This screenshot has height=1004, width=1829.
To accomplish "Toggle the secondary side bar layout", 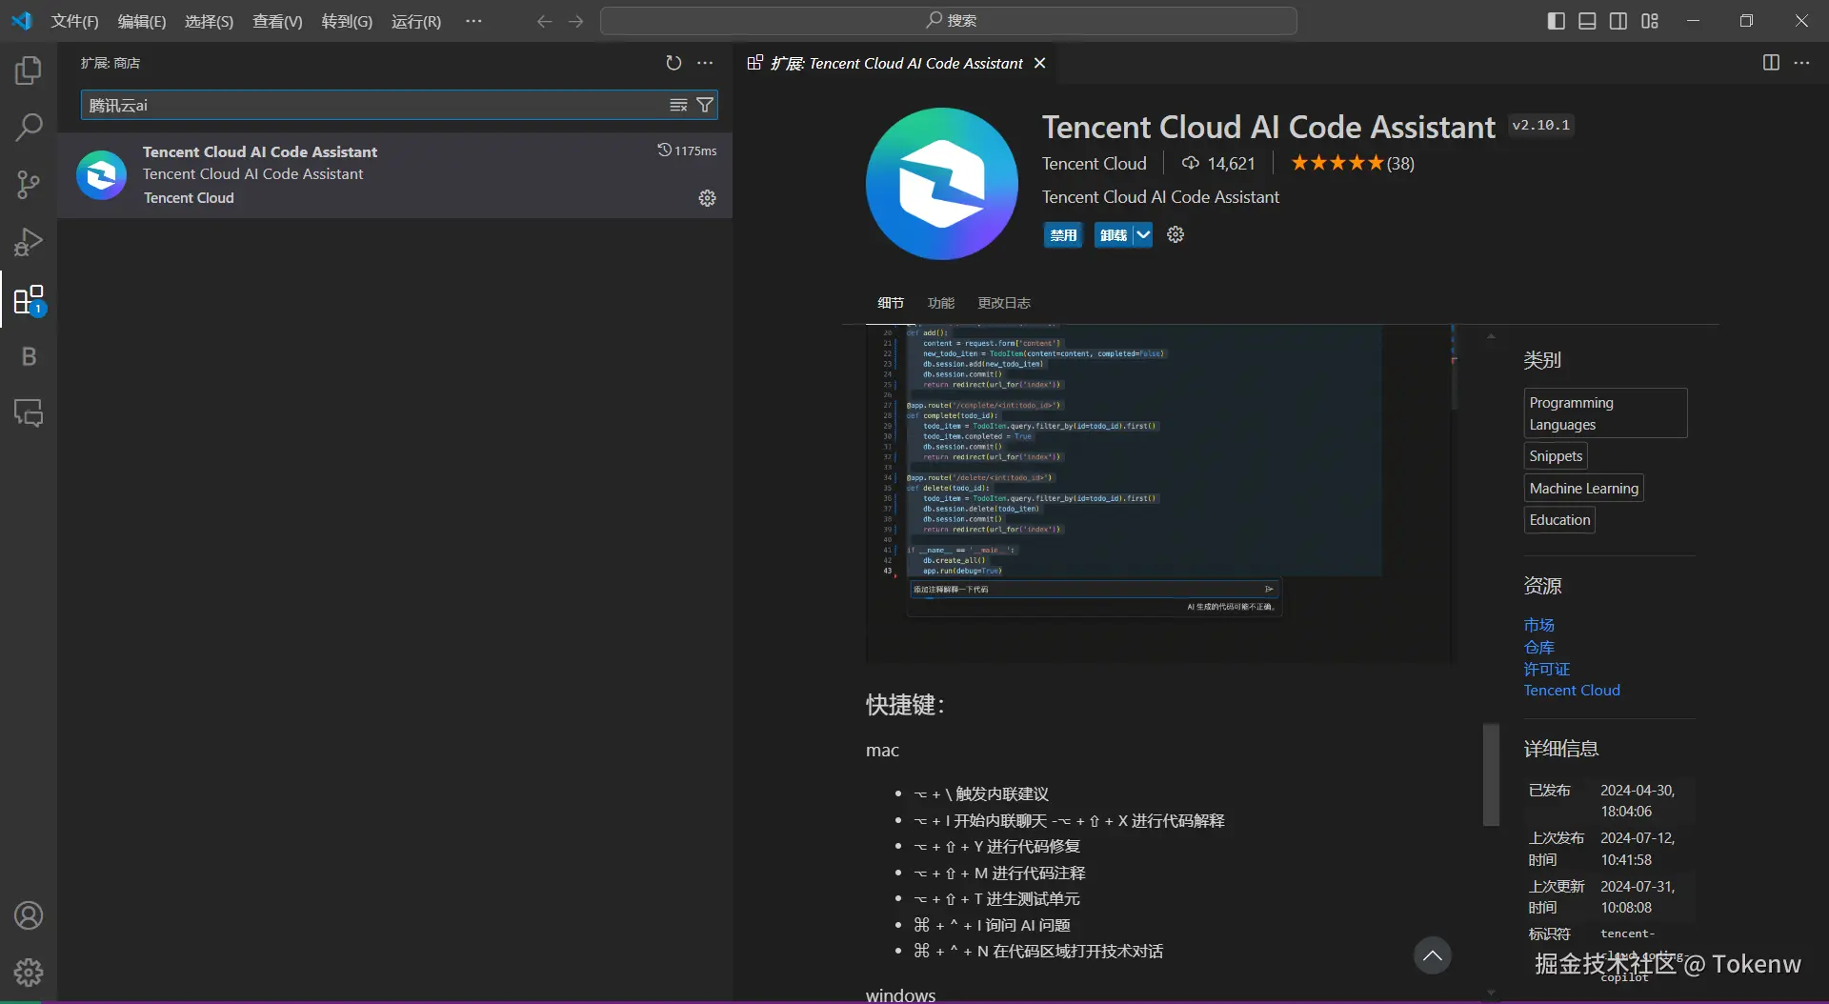I will (1618, 21).
